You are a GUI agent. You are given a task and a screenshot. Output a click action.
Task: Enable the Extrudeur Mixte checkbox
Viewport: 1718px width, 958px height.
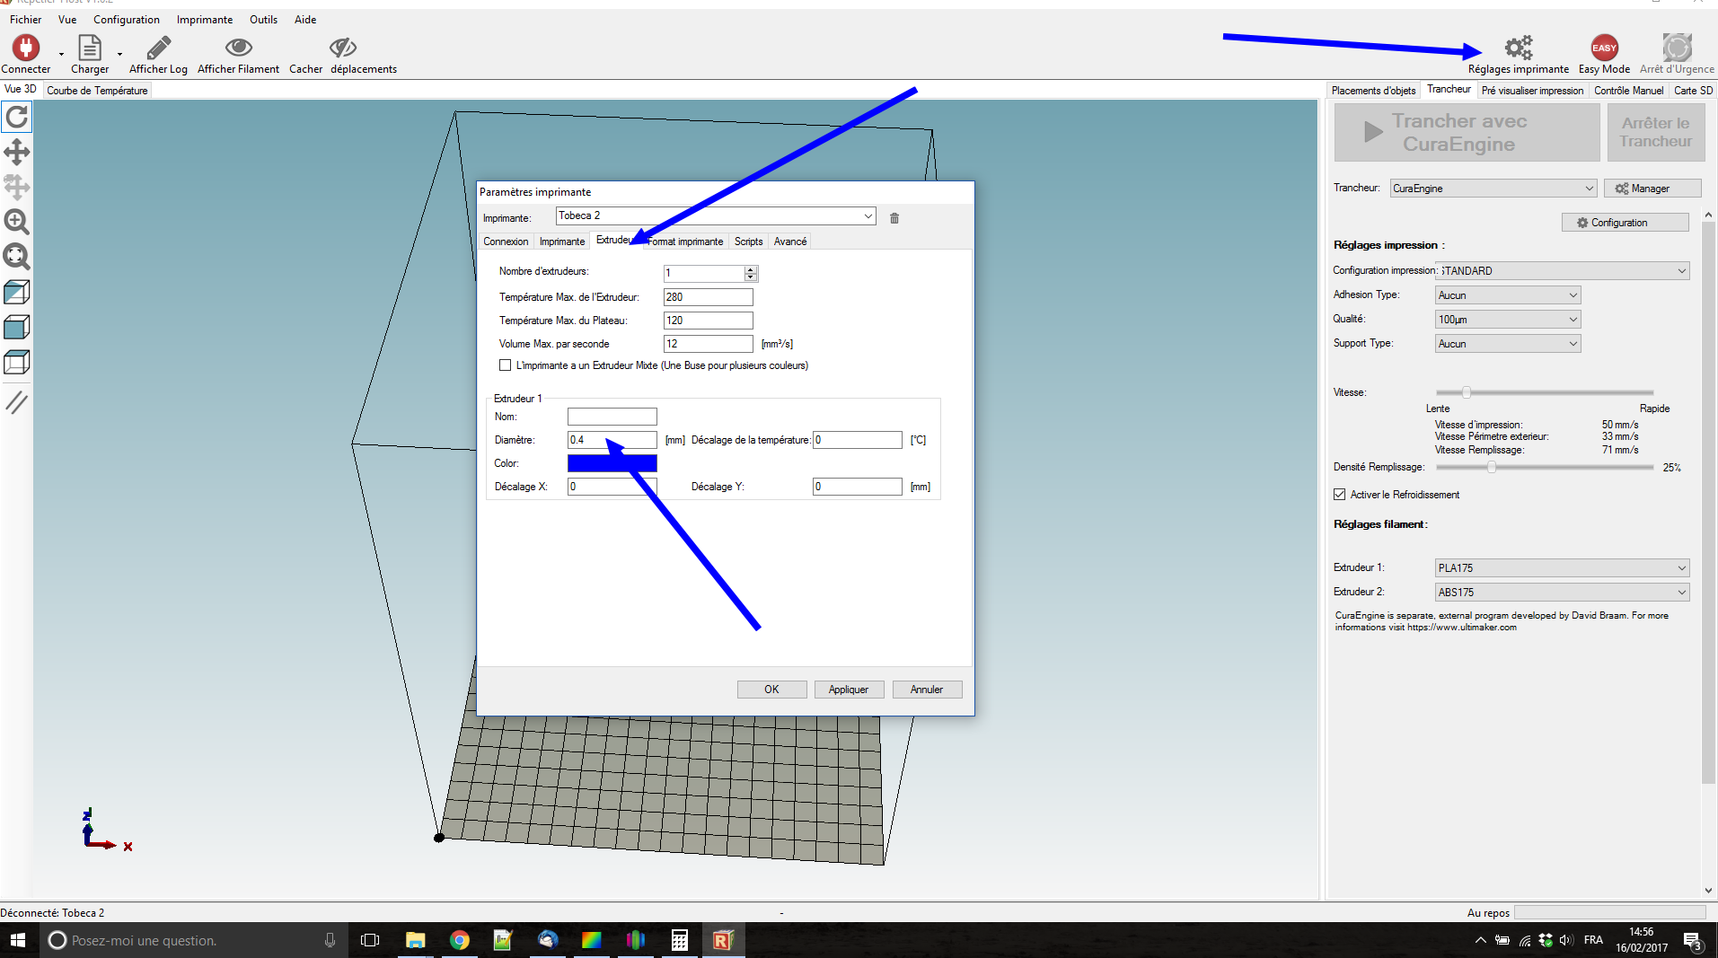(x=506, y=365)
